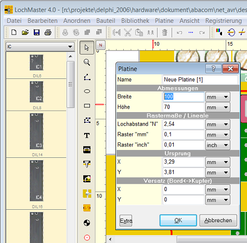Select the arrow pointer tool

click(x=87, y=48)
